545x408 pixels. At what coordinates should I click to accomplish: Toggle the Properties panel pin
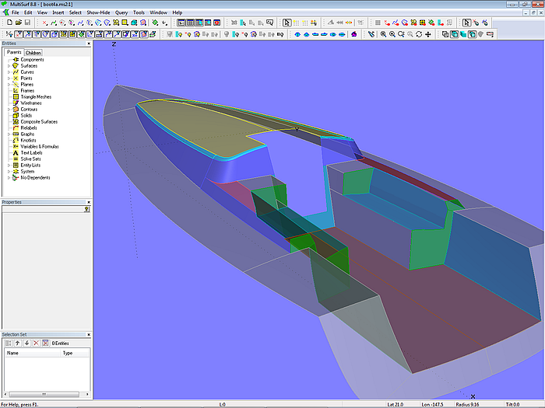(86, 209)
